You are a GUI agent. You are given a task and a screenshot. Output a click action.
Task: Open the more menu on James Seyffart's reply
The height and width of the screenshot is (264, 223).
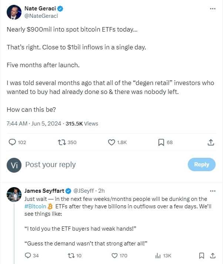pyautogui.click(x=212, y=191)
